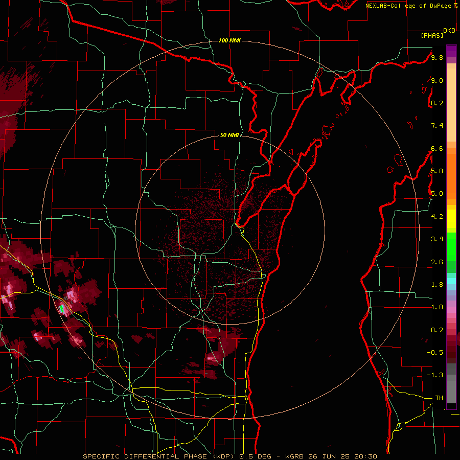Viewport: 460px width, 460px height.
Task: Click the 0.2 value on the color scale
Action: pyautogui.click(x=437, y=330)
